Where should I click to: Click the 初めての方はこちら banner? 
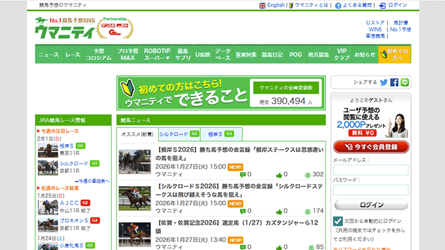pyautogui.click(x=221, y=93)
